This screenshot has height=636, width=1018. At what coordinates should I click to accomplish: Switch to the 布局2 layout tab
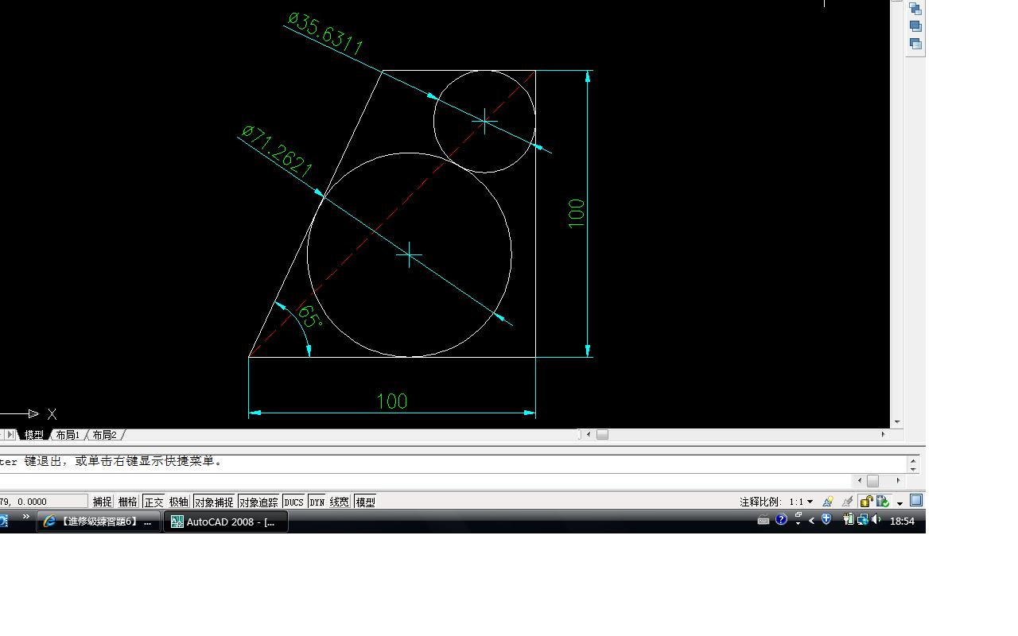(x=104, y=435)
